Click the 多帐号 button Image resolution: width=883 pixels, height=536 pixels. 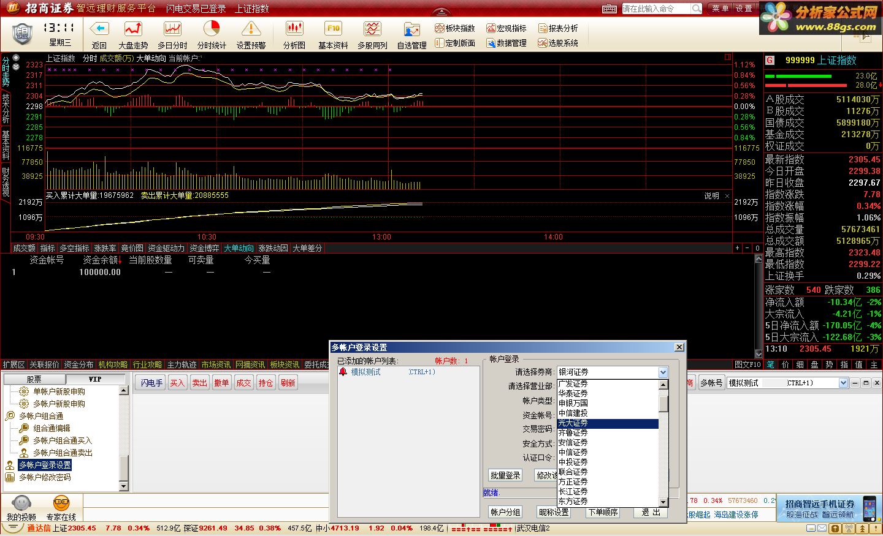pyautogui.click(x=711, y=383)
